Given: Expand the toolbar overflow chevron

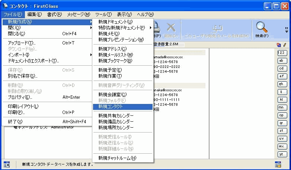Looking at the screenshot, I should [x=286, y=30].
